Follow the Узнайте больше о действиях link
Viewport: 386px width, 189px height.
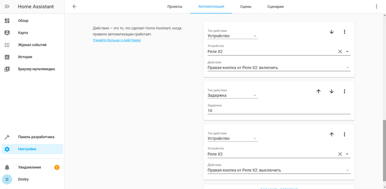(117, 40)
